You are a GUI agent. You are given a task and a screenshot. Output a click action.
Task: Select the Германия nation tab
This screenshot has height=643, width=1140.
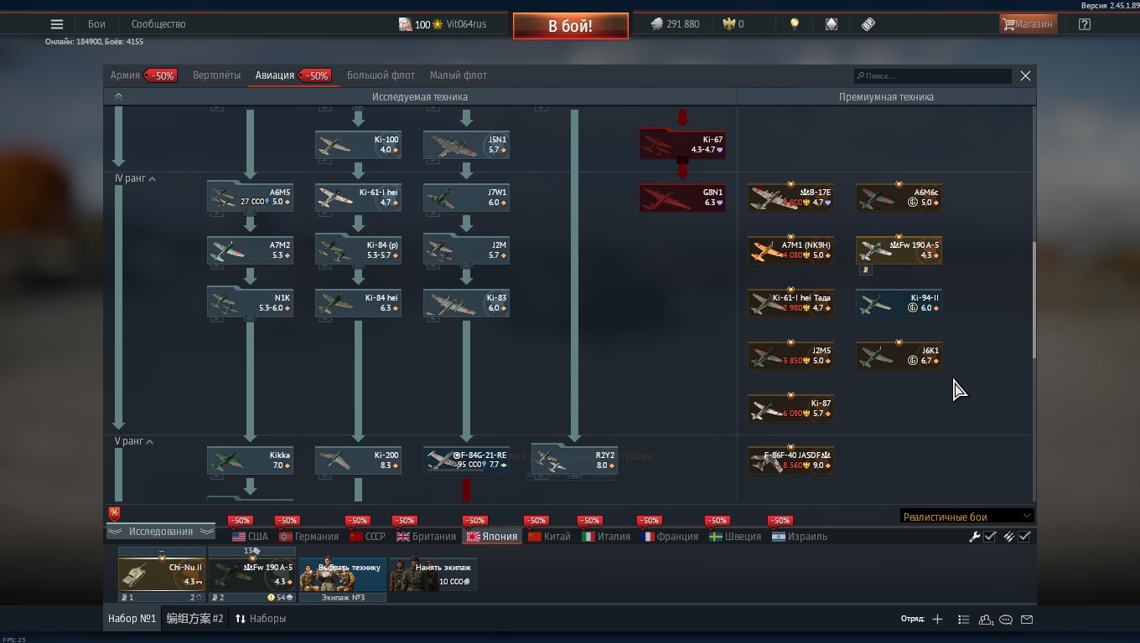(309, 537)
